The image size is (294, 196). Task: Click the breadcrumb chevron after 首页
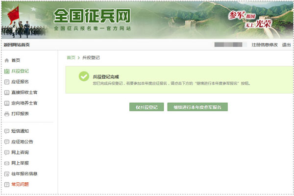pos(79,58)
